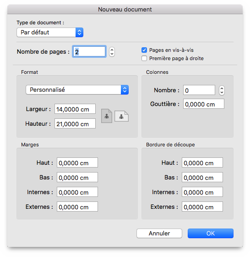The image size is (250, 257).
Task: Click the Annuler button
Action: tap(159, 233)
